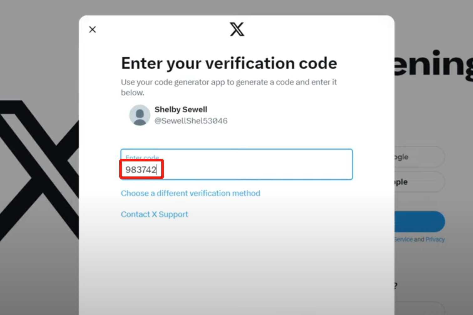
Task: Click the typed code 983742
Action: coord(141,170)
